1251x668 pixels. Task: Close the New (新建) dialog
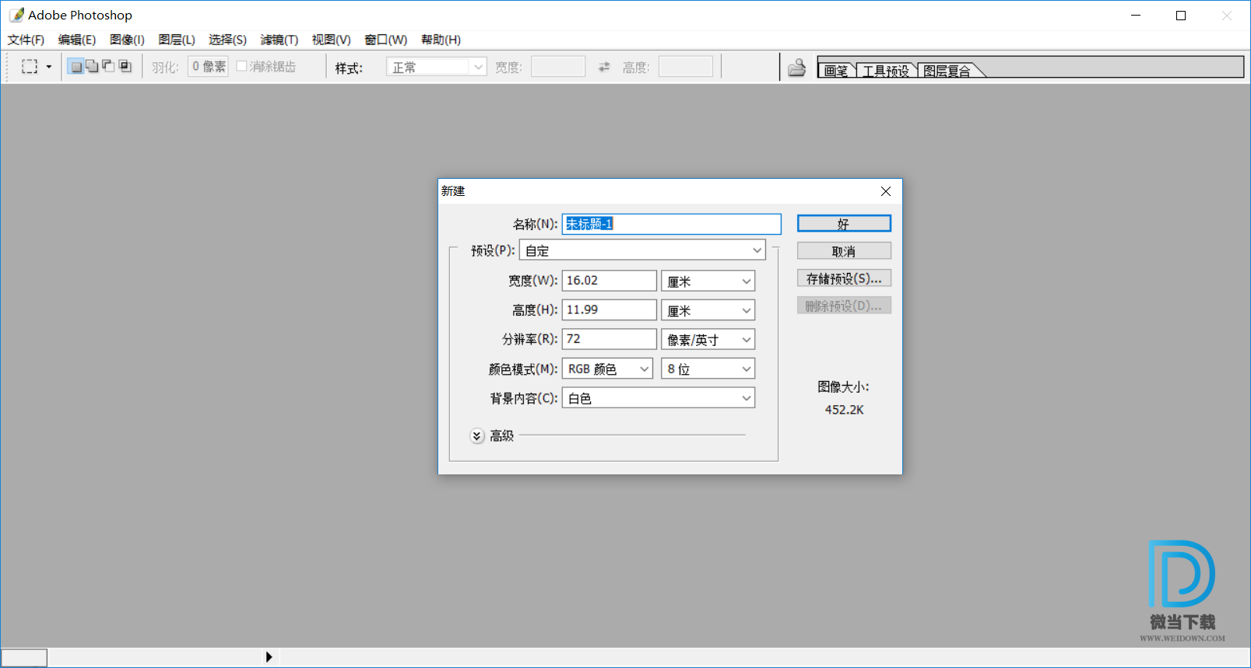click(886, 191)
